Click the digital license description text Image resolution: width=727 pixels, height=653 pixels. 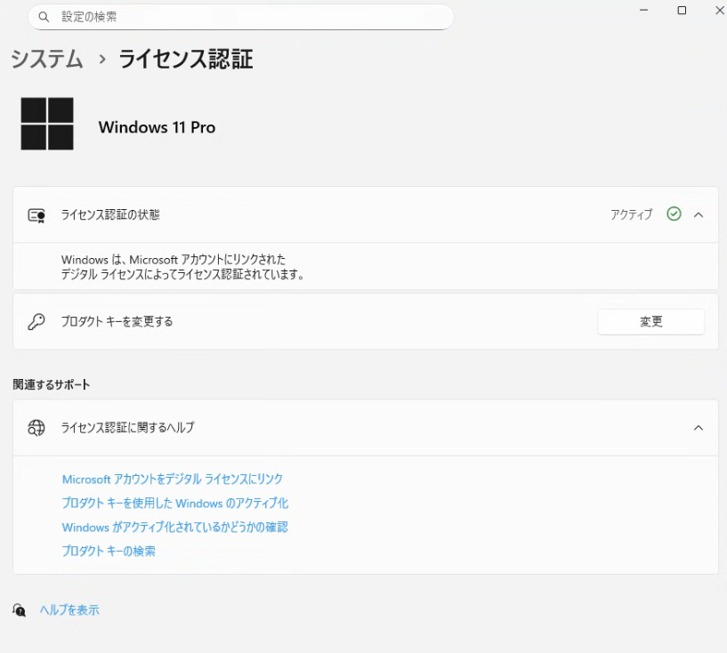pos(182,267)
